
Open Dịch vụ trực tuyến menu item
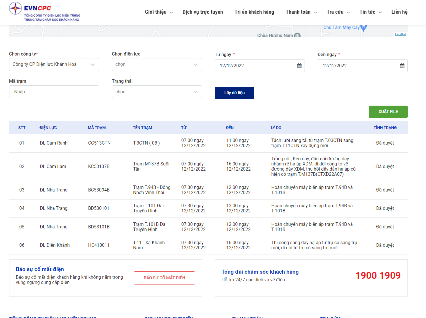[203, 12]
